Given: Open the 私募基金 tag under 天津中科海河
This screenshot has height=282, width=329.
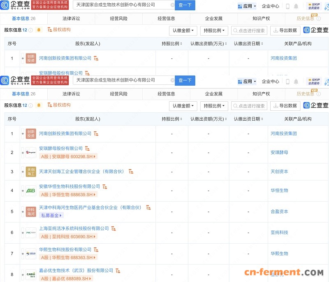Looking at the screenshot, I should pyautogui.click(x=51, y=215).
